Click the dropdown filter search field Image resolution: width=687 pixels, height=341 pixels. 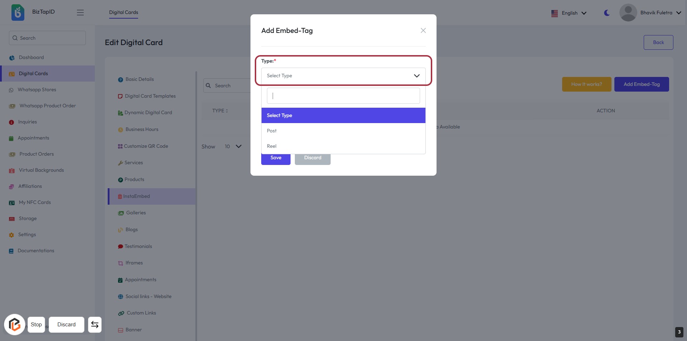point(343,96)
